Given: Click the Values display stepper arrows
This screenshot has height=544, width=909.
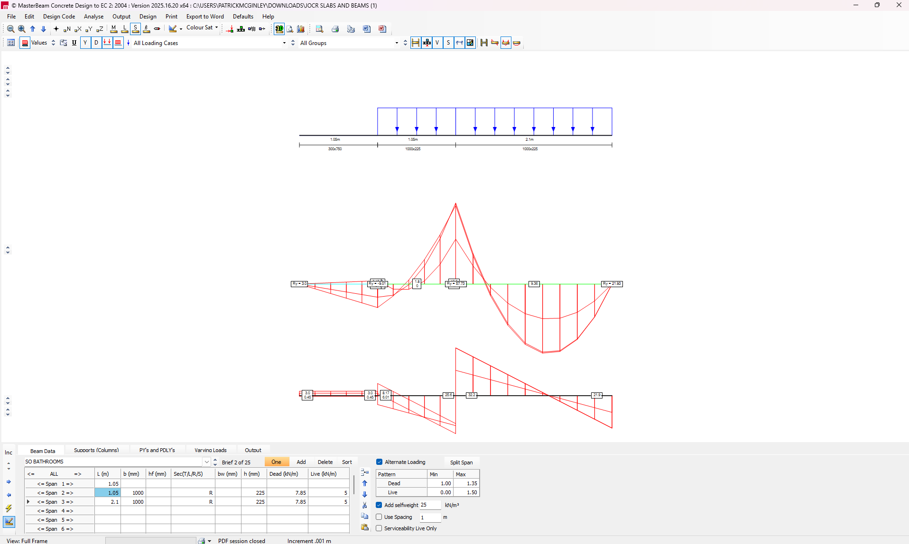Looking at the screenshot, I should pyautogui.click(x=53, y=43).
